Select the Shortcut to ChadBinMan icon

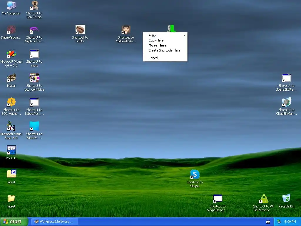tap(286, 102)
